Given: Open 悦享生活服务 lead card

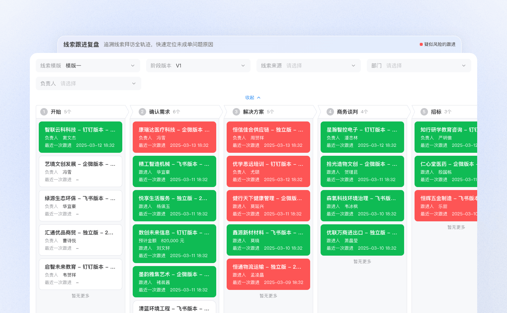Looking at the screenshot, I should [174, 206].
